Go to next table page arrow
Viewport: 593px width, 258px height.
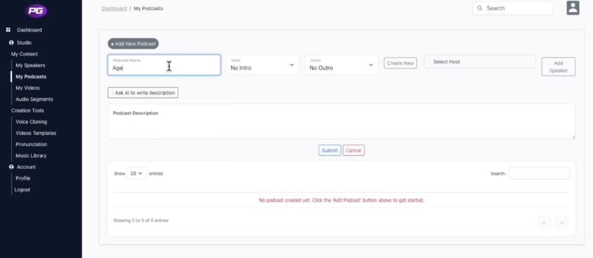(560, 222)
